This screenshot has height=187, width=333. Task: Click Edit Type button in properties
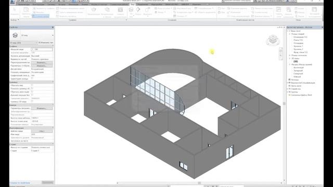46,43
